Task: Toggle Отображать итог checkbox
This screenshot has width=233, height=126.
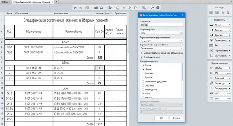Action: [141, 57]
